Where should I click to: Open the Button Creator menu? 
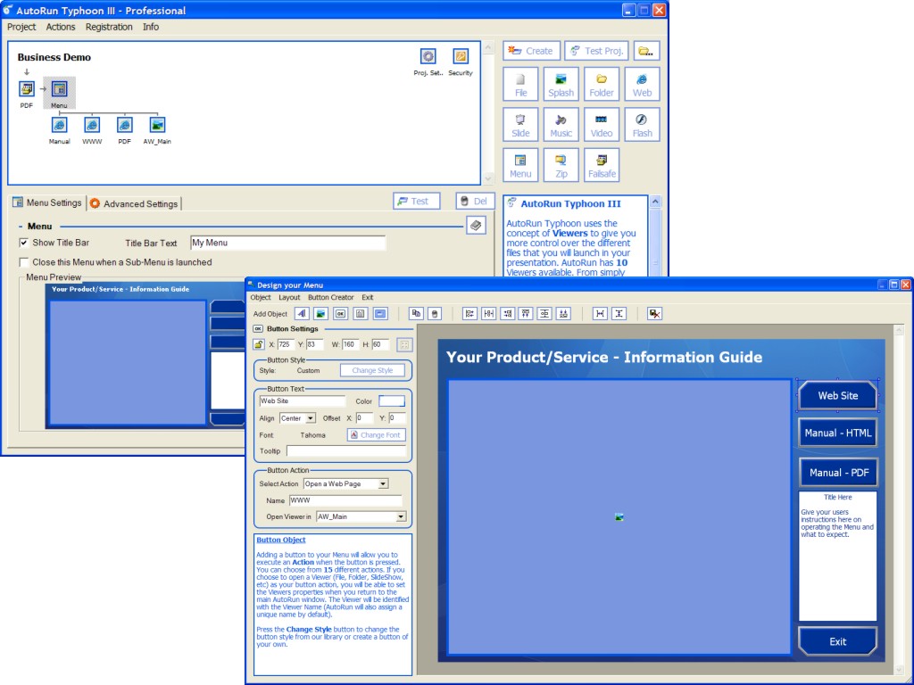tap(330, 297)
